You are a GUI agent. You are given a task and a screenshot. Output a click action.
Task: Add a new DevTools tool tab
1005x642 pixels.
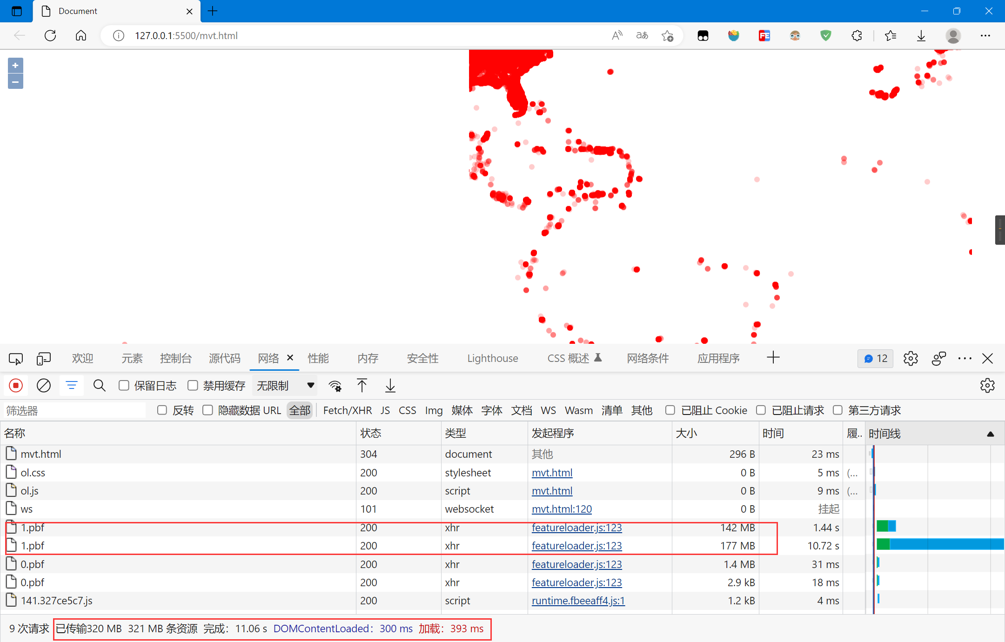[773, 358]
